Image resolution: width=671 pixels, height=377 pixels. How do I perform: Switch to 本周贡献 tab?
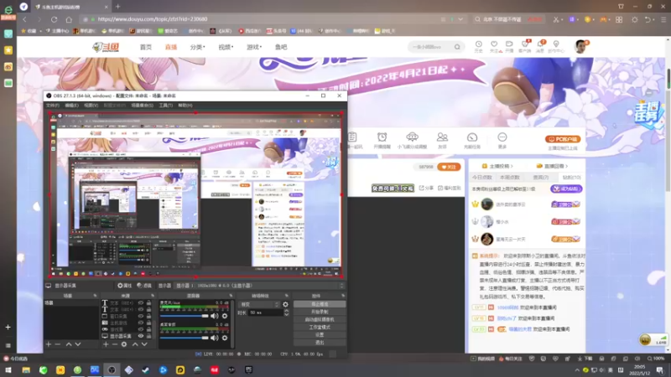[x=510, y=177]
